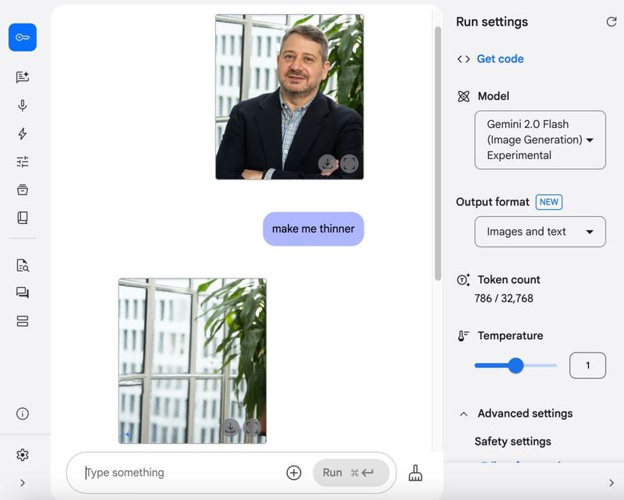Open the Create prompt sidebar icon

(23, 76)
